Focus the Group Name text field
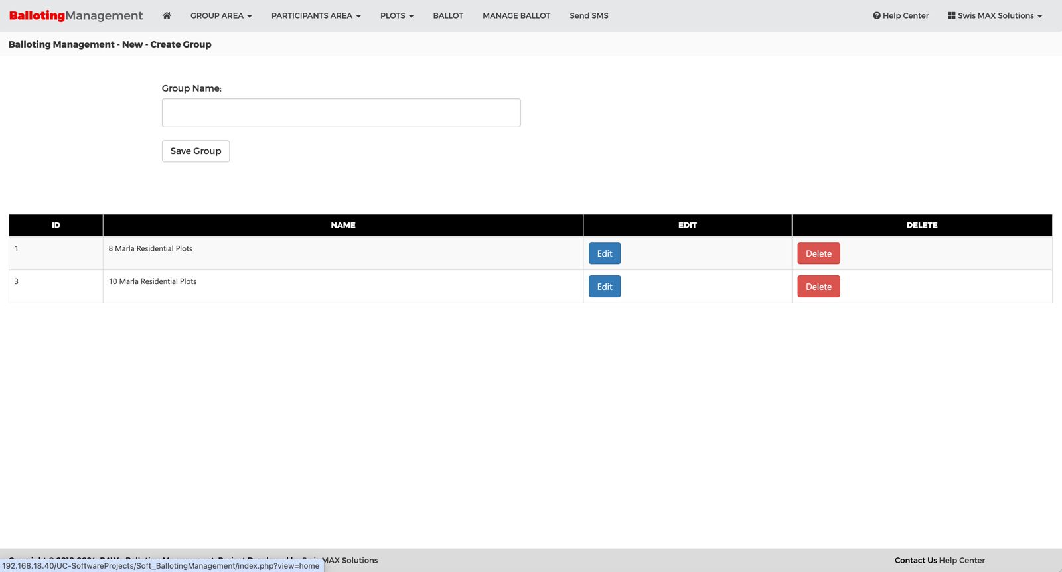 click(x=341, y=113)
